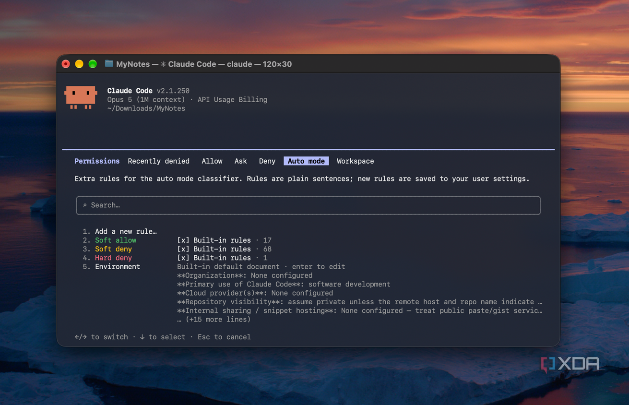
Task: Minimize the terminal with yellow button
Action: pos(79,64)
